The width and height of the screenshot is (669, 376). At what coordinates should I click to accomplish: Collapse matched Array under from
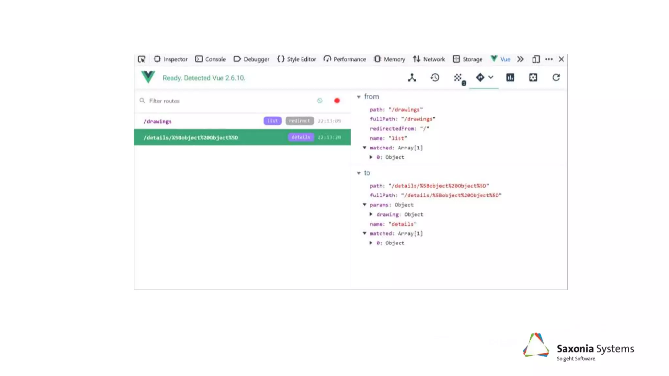point(365,148)
